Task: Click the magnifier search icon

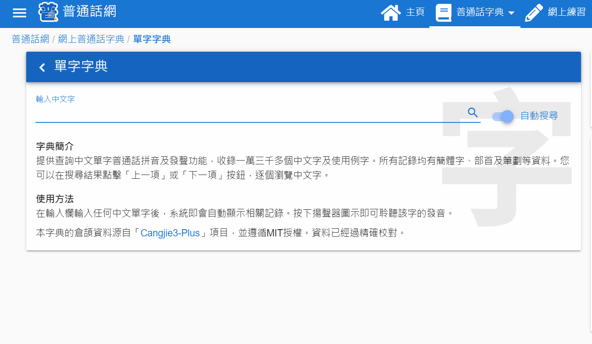Action: pos(473,112)
